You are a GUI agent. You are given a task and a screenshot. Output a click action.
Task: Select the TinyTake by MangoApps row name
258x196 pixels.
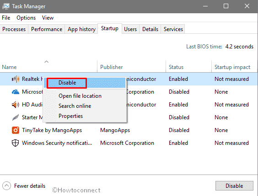click(x=52, y=130)
